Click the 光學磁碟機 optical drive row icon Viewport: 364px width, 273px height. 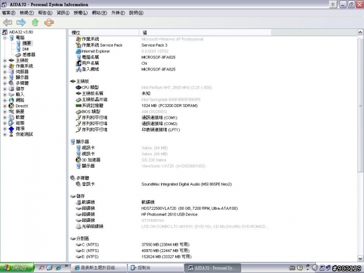click(78, 226)
